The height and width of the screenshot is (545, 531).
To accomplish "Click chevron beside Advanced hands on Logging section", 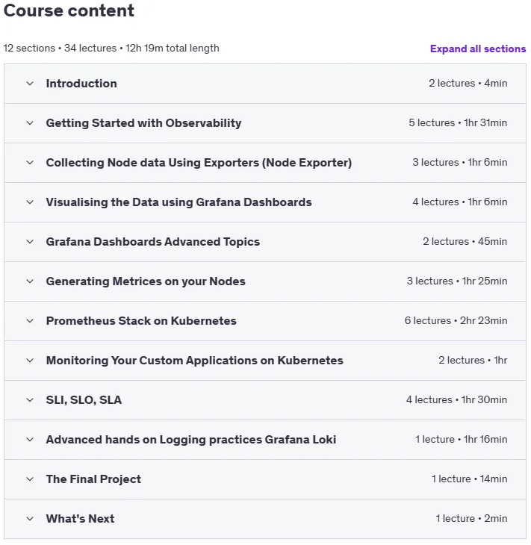I will (30, 440).
